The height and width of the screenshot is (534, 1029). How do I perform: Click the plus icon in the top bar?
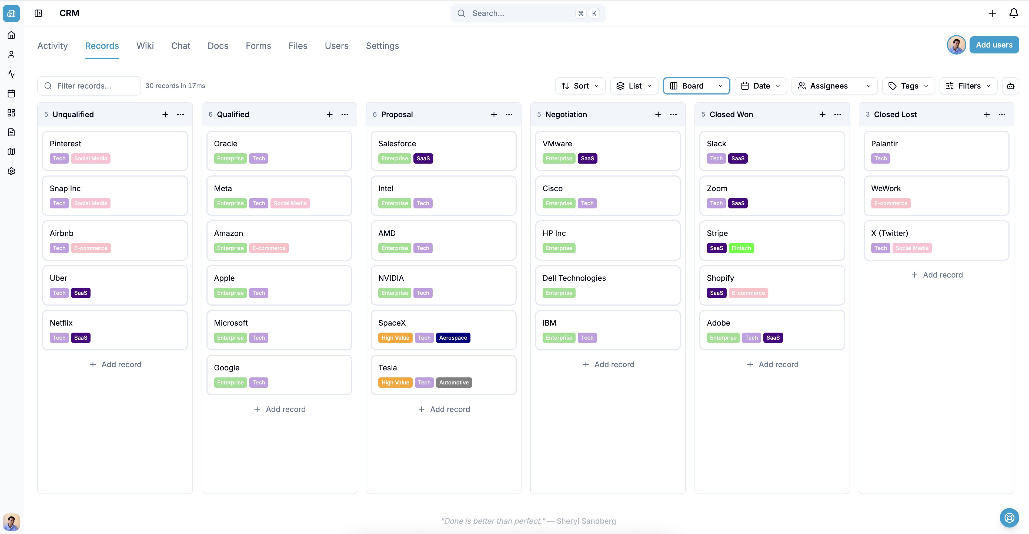pos(992,13)
